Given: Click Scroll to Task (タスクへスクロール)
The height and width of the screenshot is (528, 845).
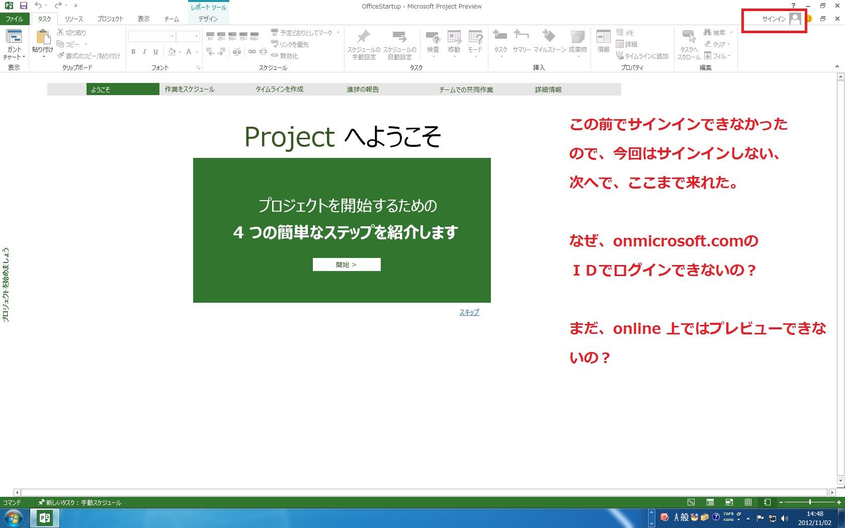Looking at the screenshot, I should point(689,45).
